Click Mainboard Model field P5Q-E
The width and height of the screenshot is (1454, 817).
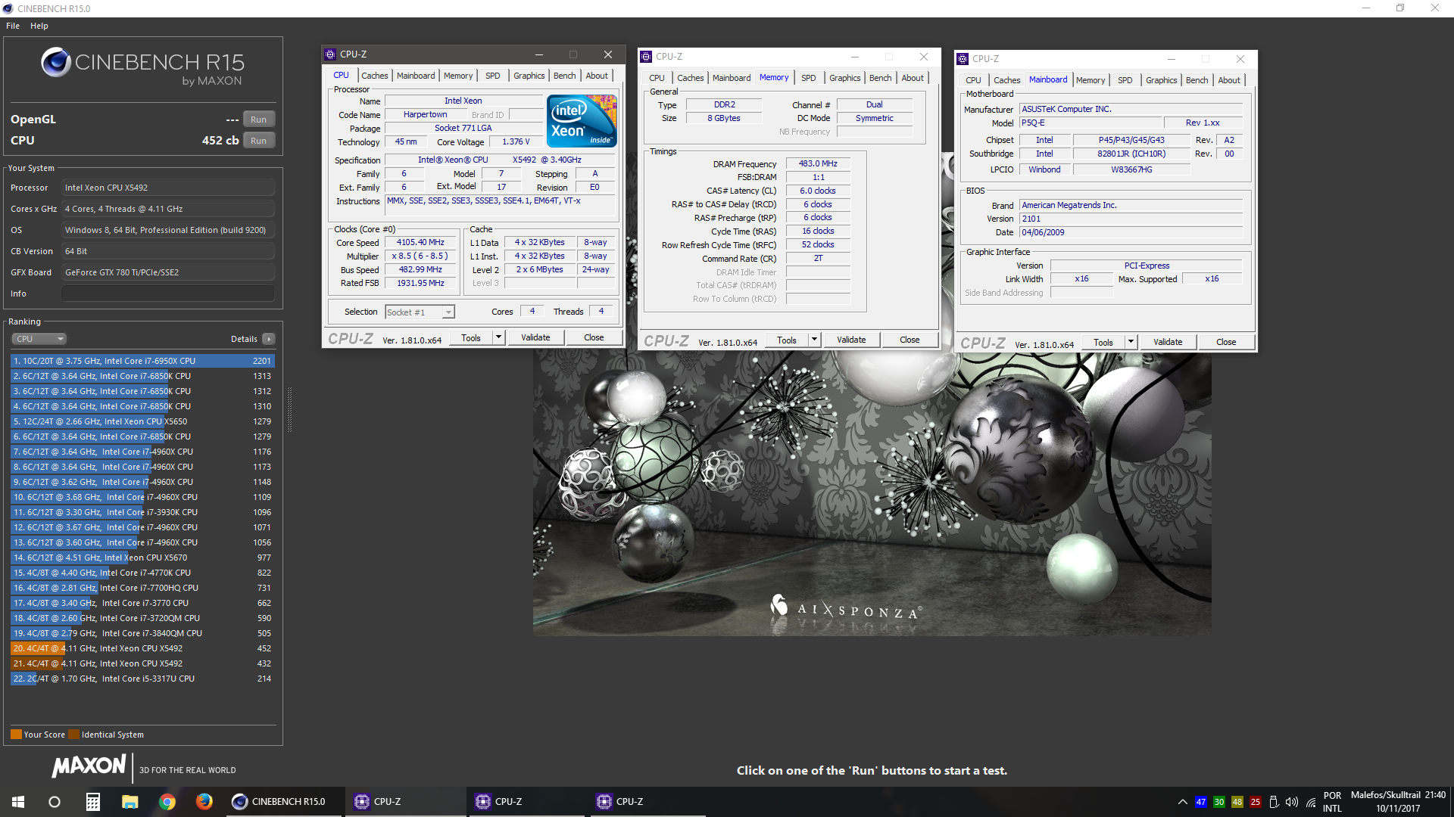coord(1090,123)
